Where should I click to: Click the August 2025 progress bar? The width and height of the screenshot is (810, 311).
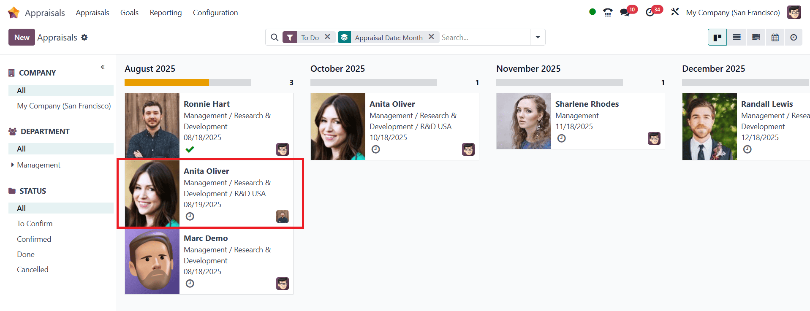point(188,83)
